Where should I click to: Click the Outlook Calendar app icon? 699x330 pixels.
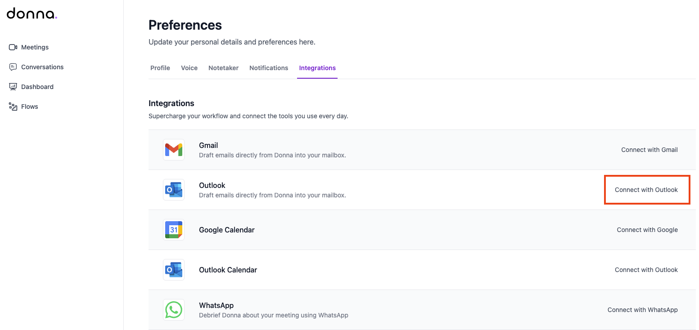click(174, 270)
